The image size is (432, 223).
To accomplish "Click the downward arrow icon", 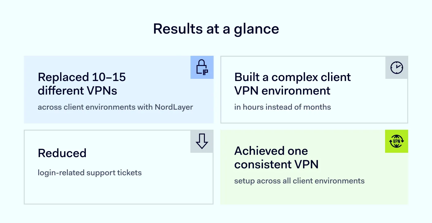I will pos(202,141).
